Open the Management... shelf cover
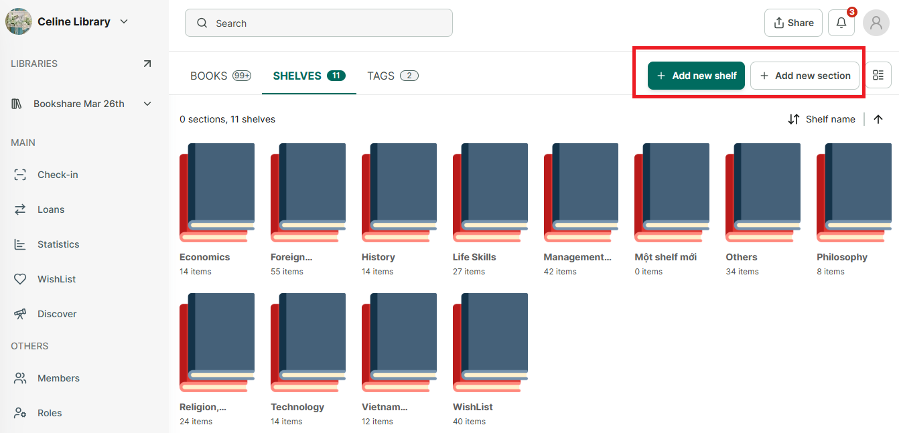 [581, 193]
